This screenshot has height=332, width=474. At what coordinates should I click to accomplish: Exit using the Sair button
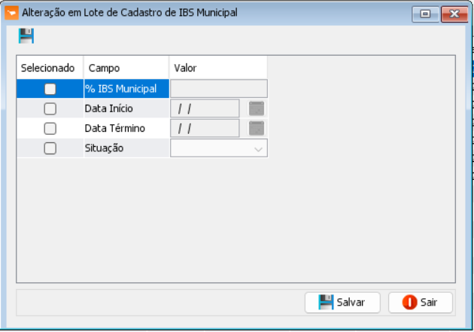click(x=421, y=302)
